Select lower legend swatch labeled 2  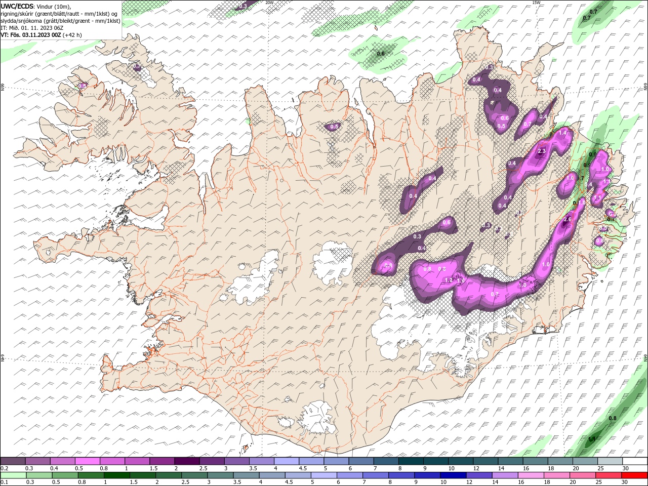169,475
